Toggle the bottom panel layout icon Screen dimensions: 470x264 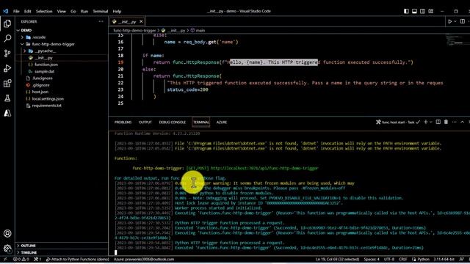pos(414,11)
